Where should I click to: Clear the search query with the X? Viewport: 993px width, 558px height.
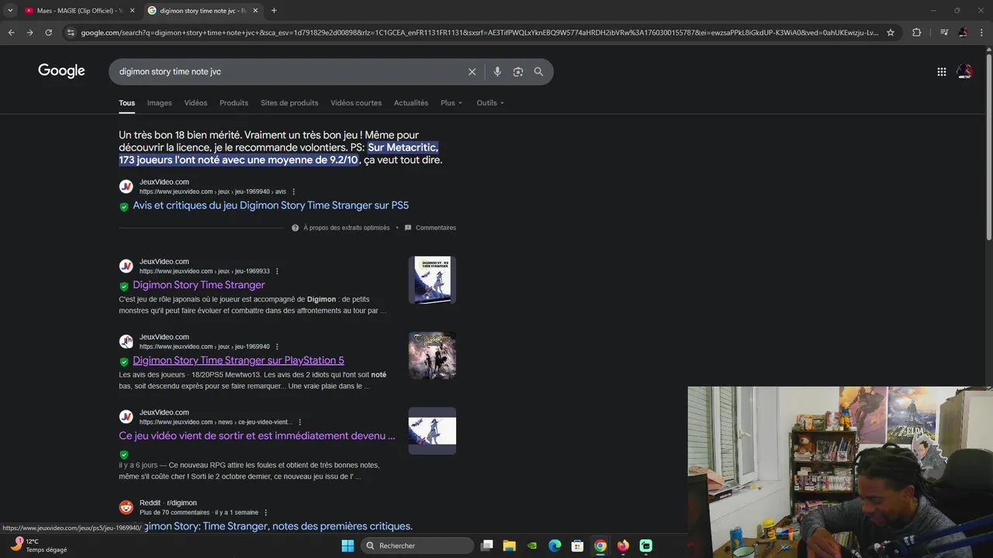(x=472, y=71)
